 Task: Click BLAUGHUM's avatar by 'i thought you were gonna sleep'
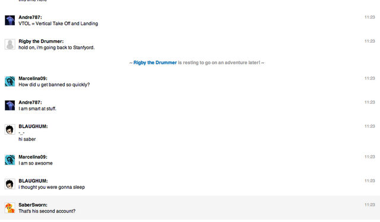point(10,184)
